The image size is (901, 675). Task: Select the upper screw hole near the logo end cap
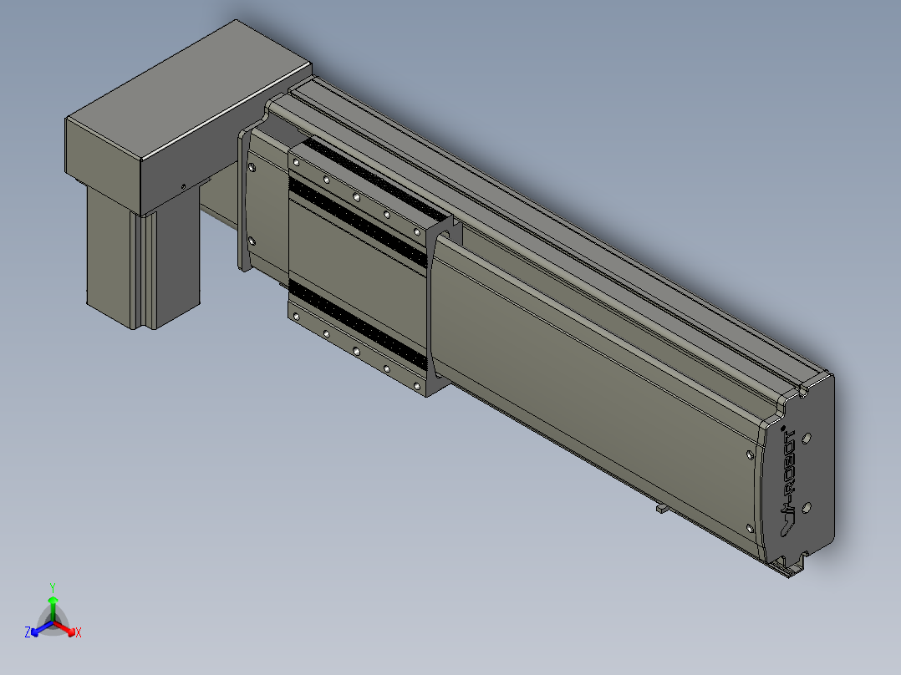click(749, 454)
